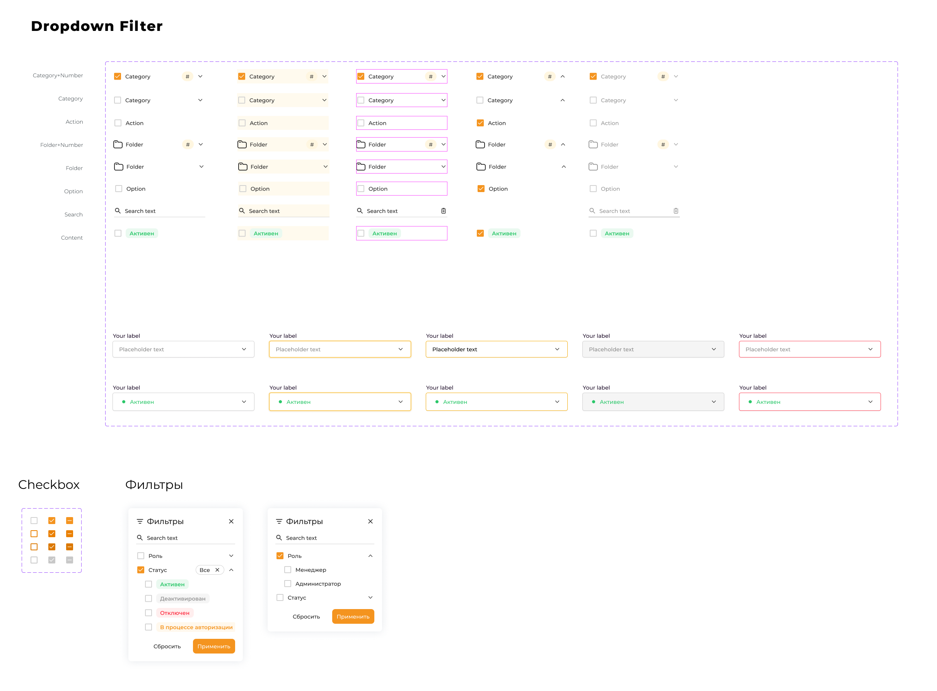Close the right Фильтры panel with its X
Viewport: 937px width, 691px height.
tap(370, 521)
